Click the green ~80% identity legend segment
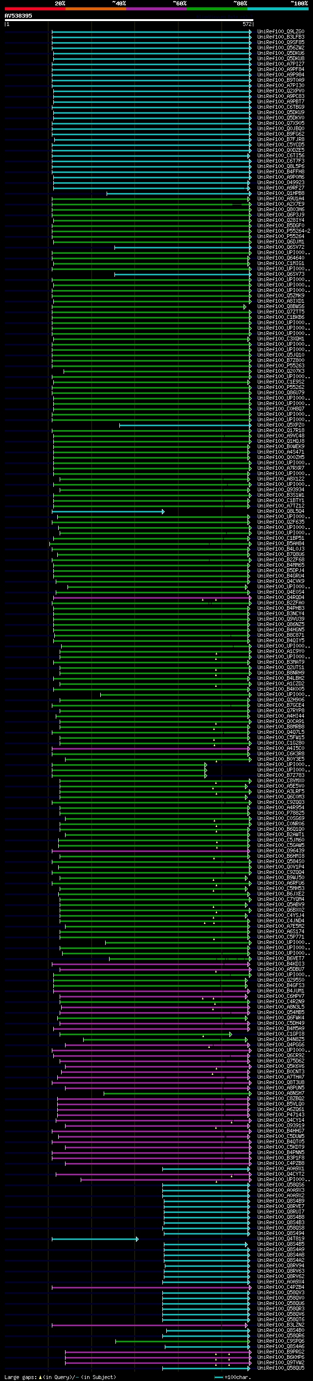This screenshot has width=313, height=1381. tap(217, 9)
